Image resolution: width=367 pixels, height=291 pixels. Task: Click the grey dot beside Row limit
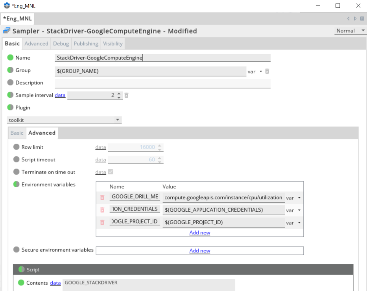(x=17, y=147)
